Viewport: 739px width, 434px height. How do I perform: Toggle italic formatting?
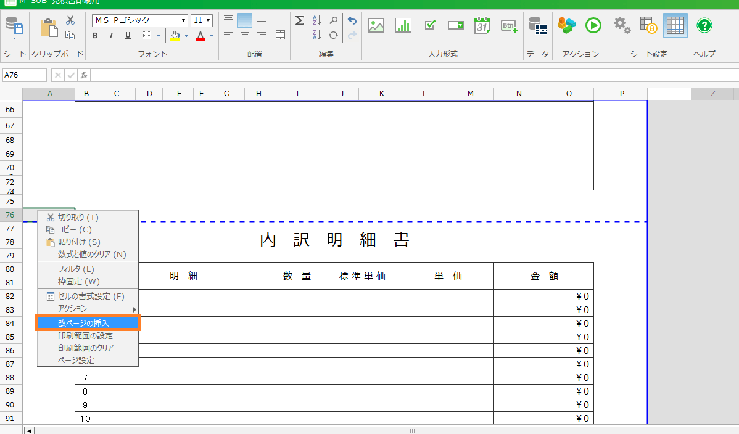pos(111,36)
